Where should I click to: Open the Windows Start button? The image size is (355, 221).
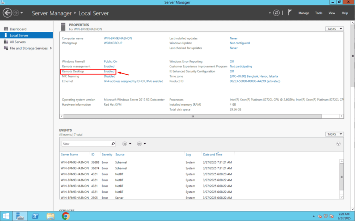(x=6, y=216)
